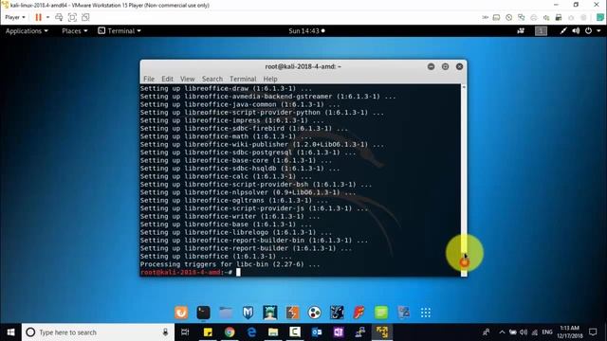Click the network adapter icon in VMware toolbar
This screenshot has width=607, height=341.
click(522, 17)
